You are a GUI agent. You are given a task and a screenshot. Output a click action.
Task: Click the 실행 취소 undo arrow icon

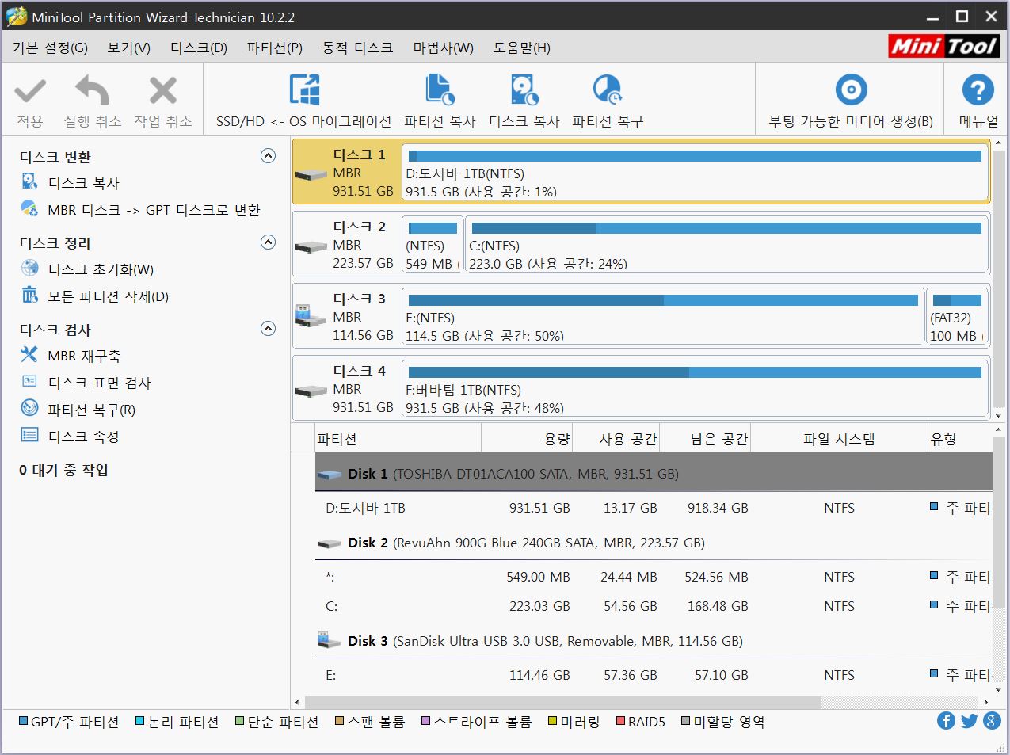coord(92,90)
